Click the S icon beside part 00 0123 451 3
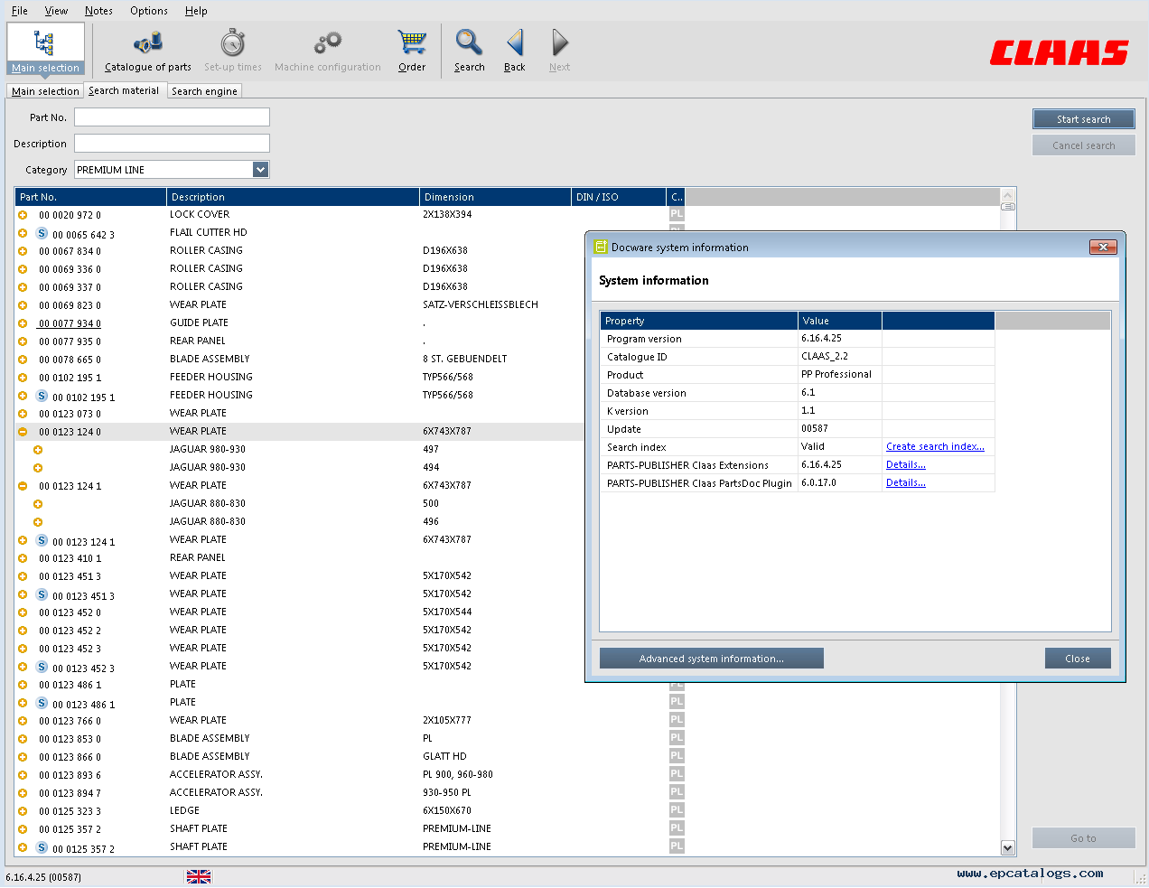This screenshot has width=1149, height=888. pyautogui.click(x=42, y=594)
